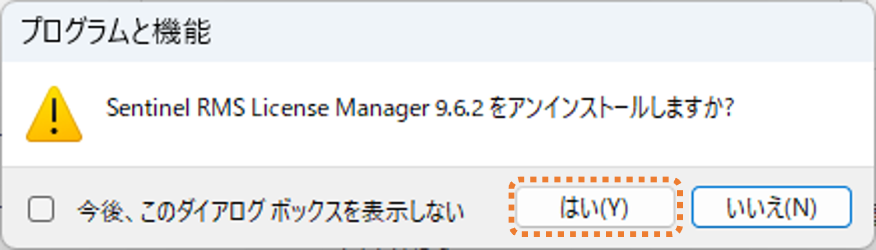876x250 pixels.
Task: Click the blue-outlined いいえ button
Action: point(772,207)
